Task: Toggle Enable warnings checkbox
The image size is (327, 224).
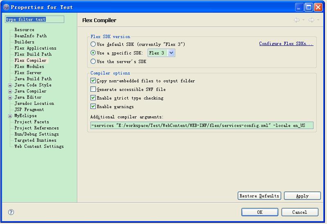Action: (93, 106)
